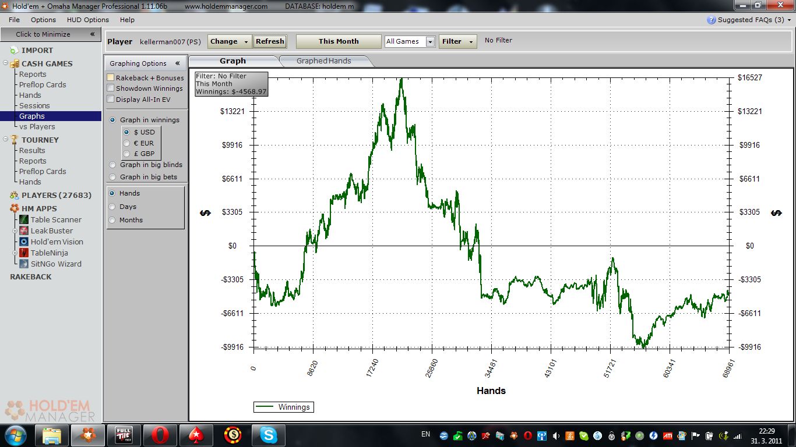This screenshot has height=447, width=796.
Task: Switch to the Graphed Hands tab
Action: click(x=323, y=61)
